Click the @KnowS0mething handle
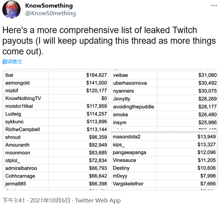The width and height of the screenshot is (222, 207). (51, 13)
